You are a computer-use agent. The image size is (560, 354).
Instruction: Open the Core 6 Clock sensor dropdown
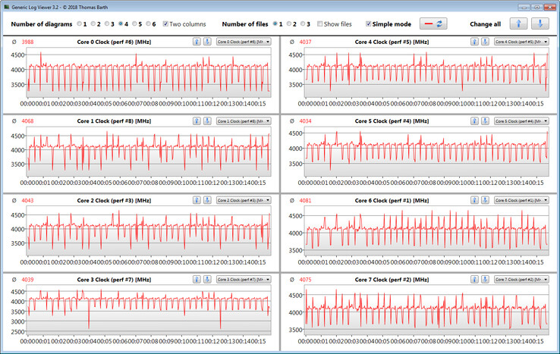pyautogui.click(x=521, y=200)
